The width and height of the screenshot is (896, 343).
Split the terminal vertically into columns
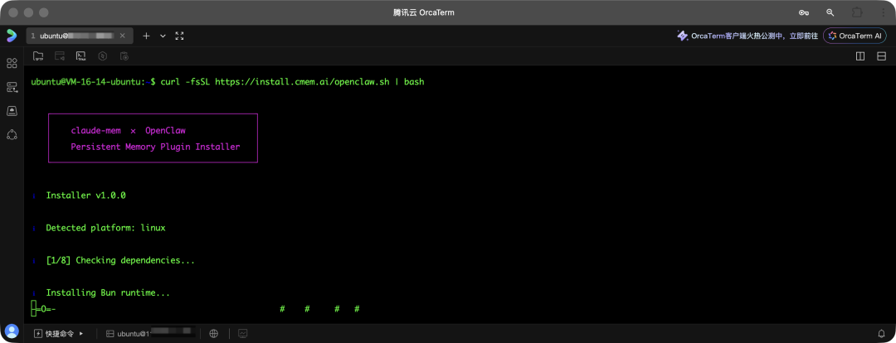click(x=860, y=56)
